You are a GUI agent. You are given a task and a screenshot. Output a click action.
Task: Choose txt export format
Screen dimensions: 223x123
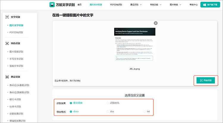point(145,111)
